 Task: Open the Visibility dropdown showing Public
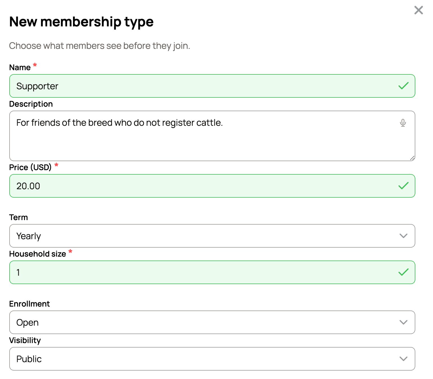pos(212,359)
